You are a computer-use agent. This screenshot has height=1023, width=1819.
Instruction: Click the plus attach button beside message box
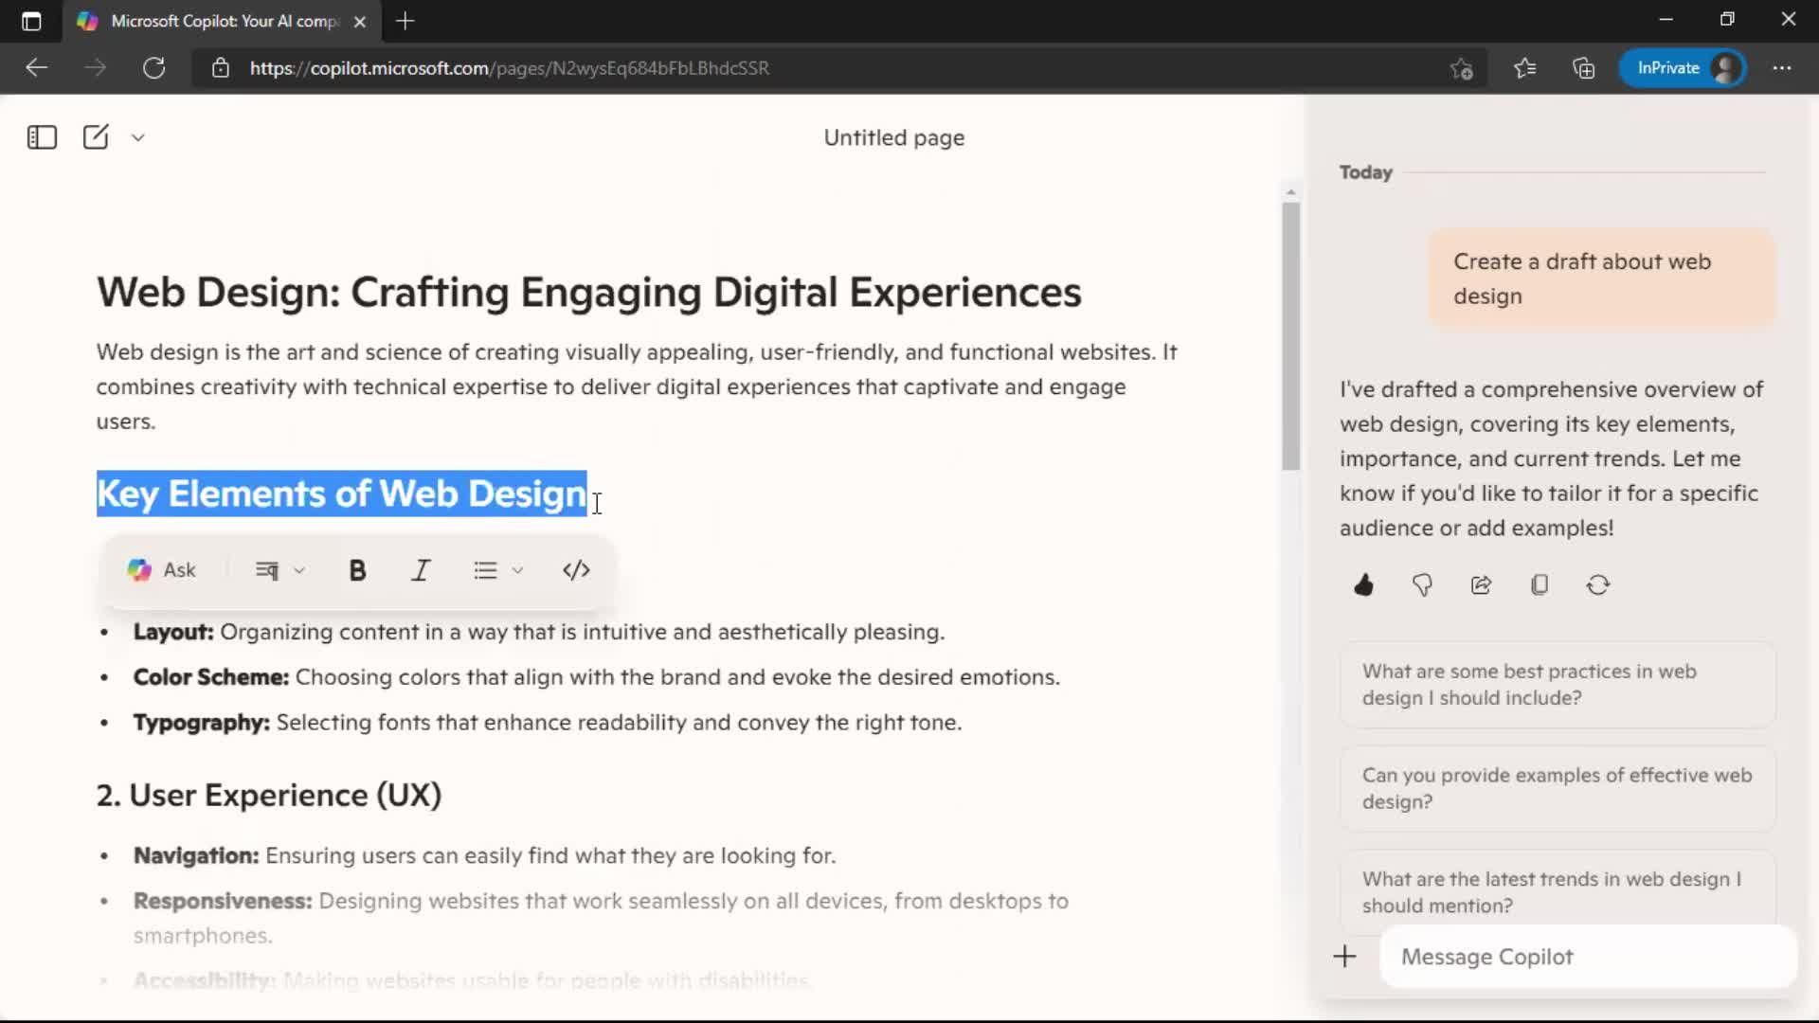[1344, 957]
